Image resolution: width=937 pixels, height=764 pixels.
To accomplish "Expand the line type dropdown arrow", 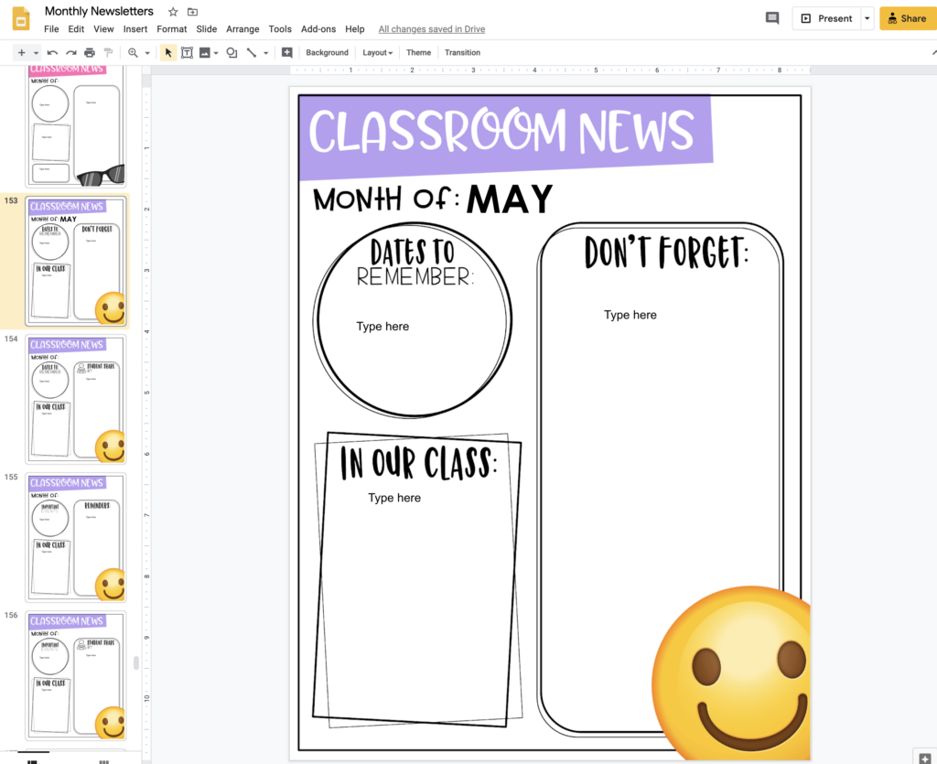I will [266, 53].
